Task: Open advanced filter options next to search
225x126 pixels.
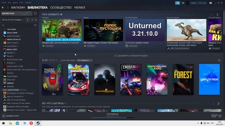Action: (x=35, y=25)
